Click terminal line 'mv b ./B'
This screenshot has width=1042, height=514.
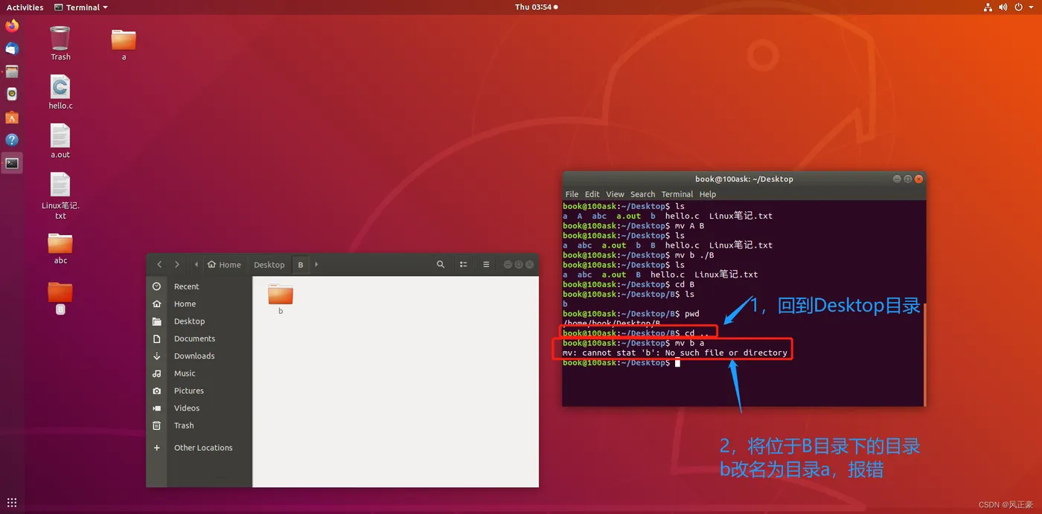(638, 255)
